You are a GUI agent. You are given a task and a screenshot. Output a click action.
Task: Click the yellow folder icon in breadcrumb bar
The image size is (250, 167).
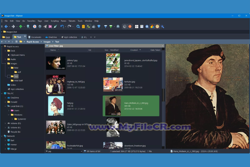(x=21, y=41)
